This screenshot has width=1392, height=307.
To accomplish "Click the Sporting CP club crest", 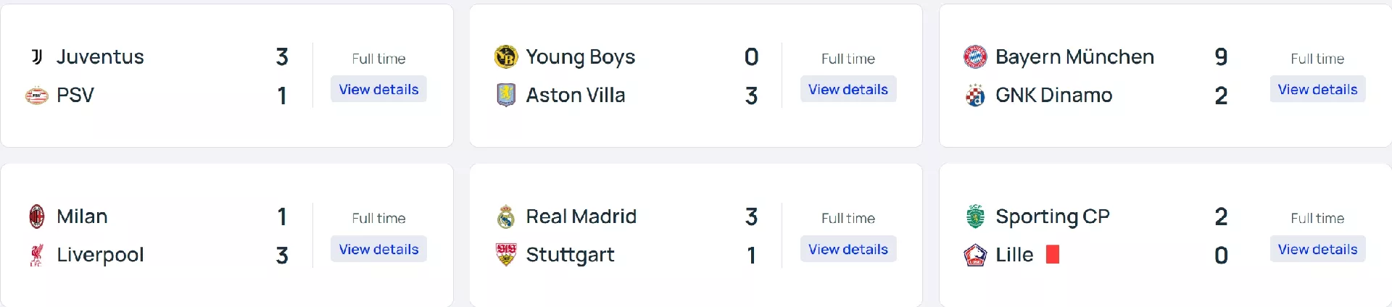I will 975,216.
